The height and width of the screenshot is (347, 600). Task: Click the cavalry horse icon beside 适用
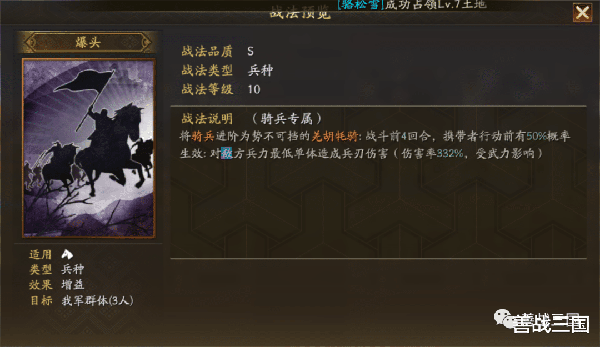pyautogui.click(x=67, y=254)
